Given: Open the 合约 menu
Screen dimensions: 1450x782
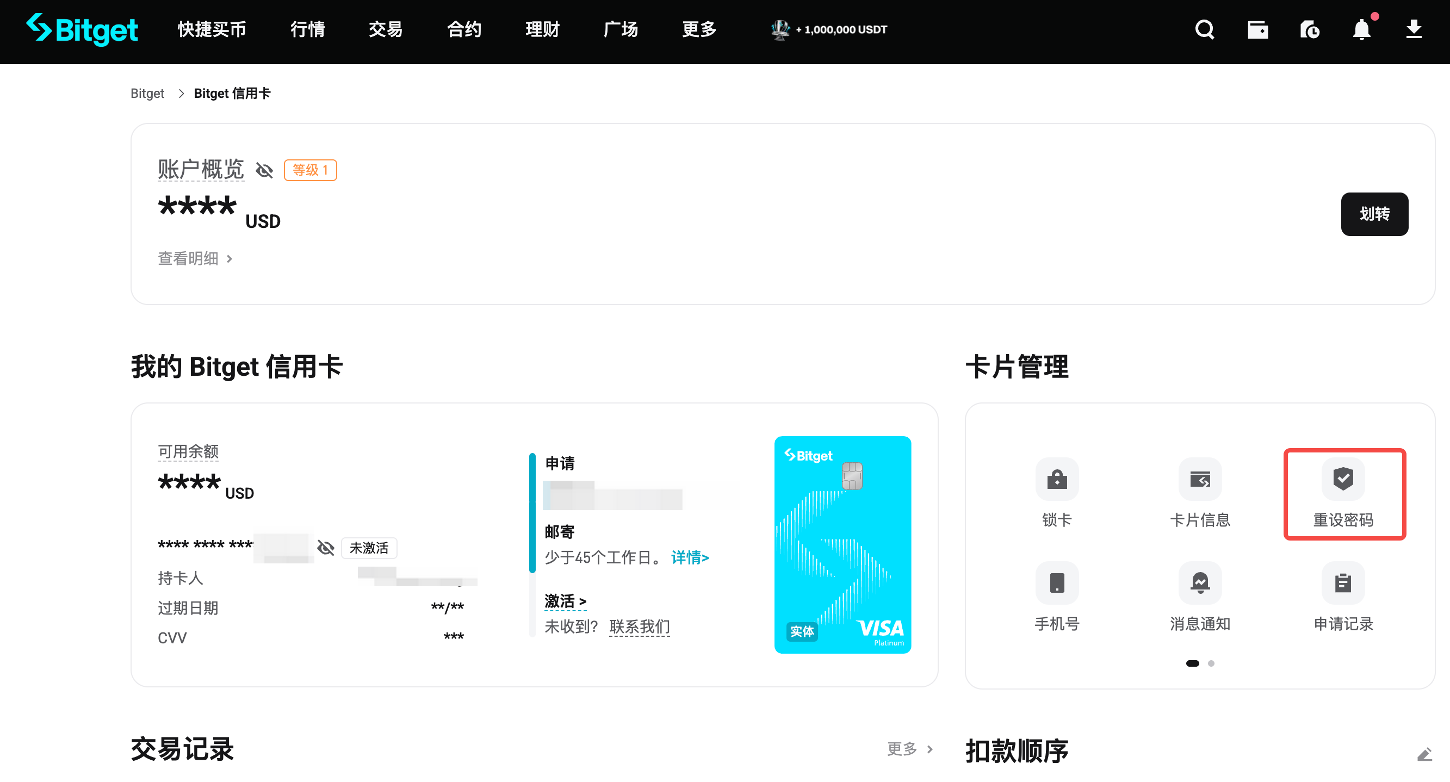Looking at the screenshot, I should coord(463,30).
